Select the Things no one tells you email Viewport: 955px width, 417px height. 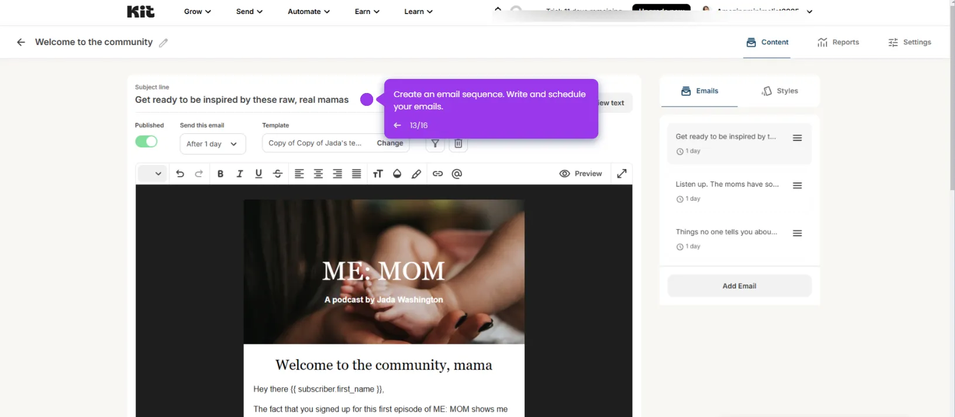(x=739, y=239)
